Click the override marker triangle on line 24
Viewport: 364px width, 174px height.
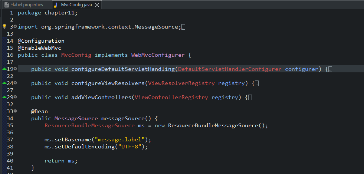coord(4,83)
